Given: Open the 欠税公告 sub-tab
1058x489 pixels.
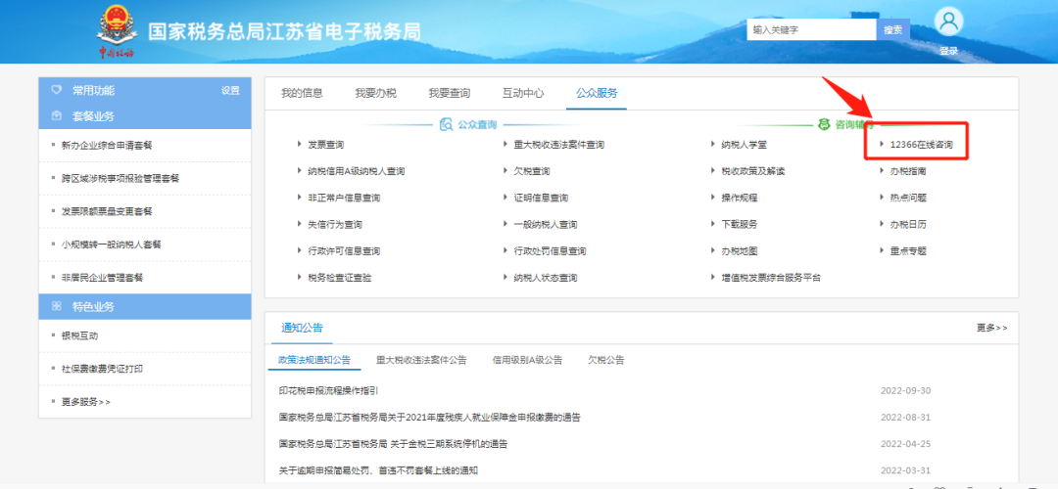Looking at the screenshot, I should tap(606, 360).
